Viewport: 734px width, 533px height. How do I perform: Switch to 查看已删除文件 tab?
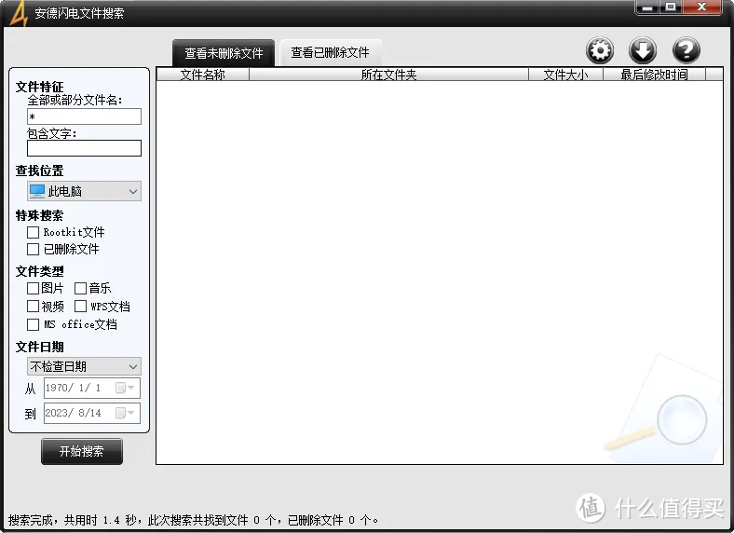tap(330, 52)
